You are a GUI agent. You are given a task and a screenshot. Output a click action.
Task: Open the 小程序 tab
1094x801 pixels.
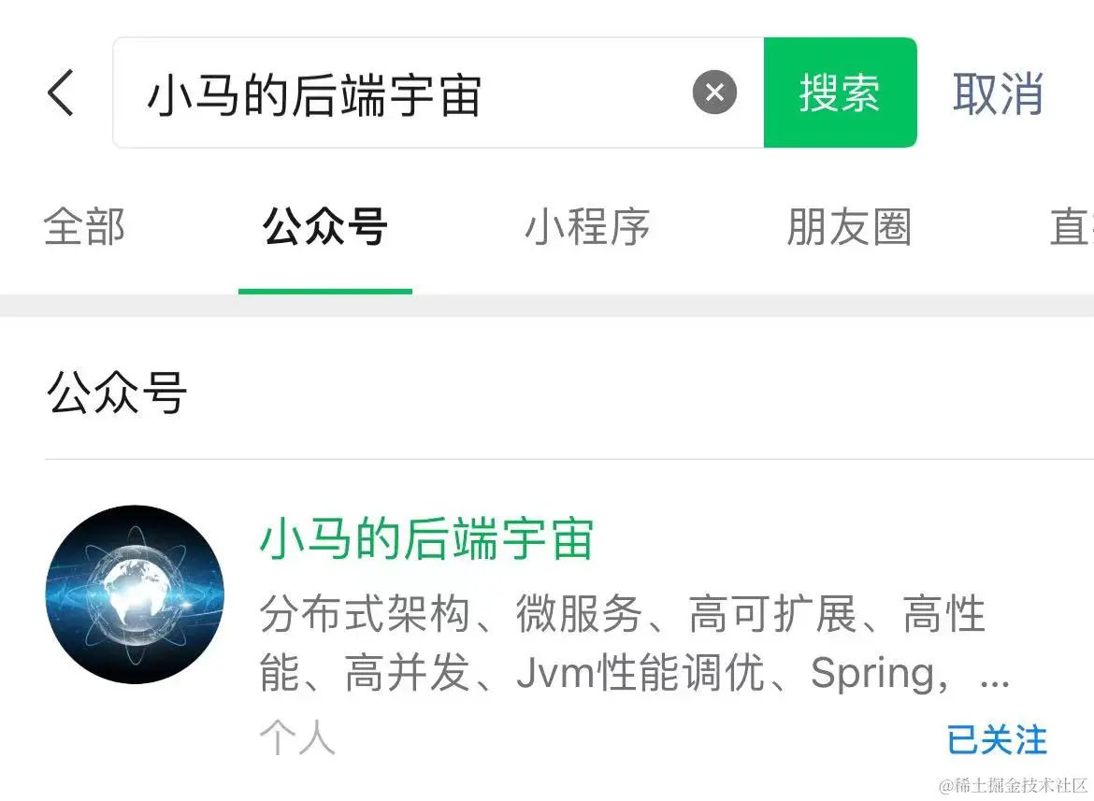(x=587, y=226)
